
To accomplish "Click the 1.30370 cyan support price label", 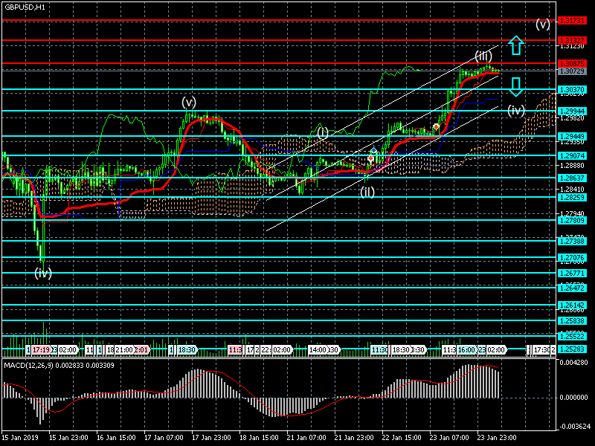I will [573, 89].
